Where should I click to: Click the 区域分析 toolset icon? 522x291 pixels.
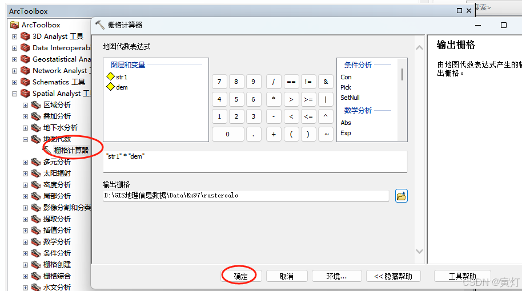pos(36,105)
